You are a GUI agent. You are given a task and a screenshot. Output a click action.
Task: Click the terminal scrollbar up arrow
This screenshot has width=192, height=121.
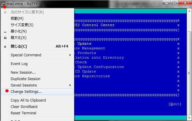coord(189,11)
